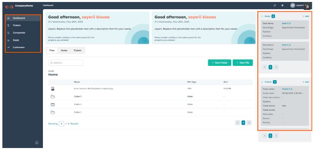Click the ticket create date value
This screenshot has height=150, width=315.
(293, 93)
